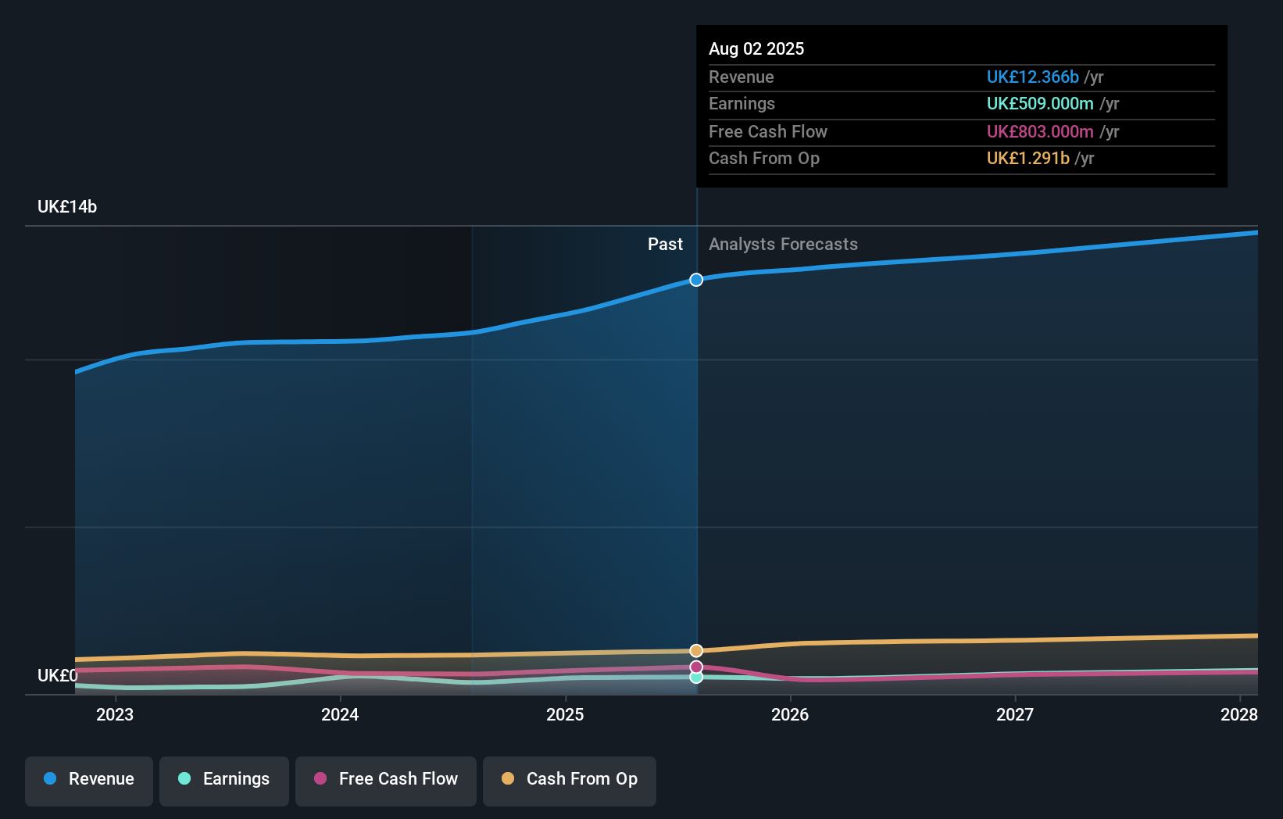Viewport: 1283px width, 819px height.
Task: Click the Past/Forecast divider line
Action: (696, 469)
